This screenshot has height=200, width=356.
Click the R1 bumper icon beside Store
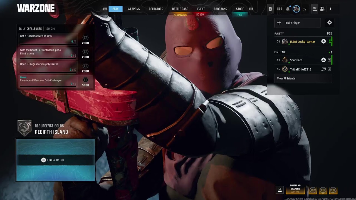251,9
